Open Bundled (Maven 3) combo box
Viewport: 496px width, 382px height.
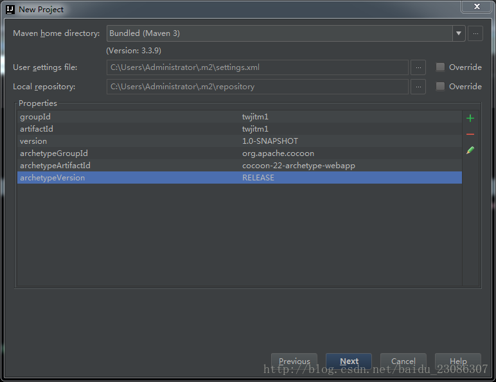tap(286, 33)
